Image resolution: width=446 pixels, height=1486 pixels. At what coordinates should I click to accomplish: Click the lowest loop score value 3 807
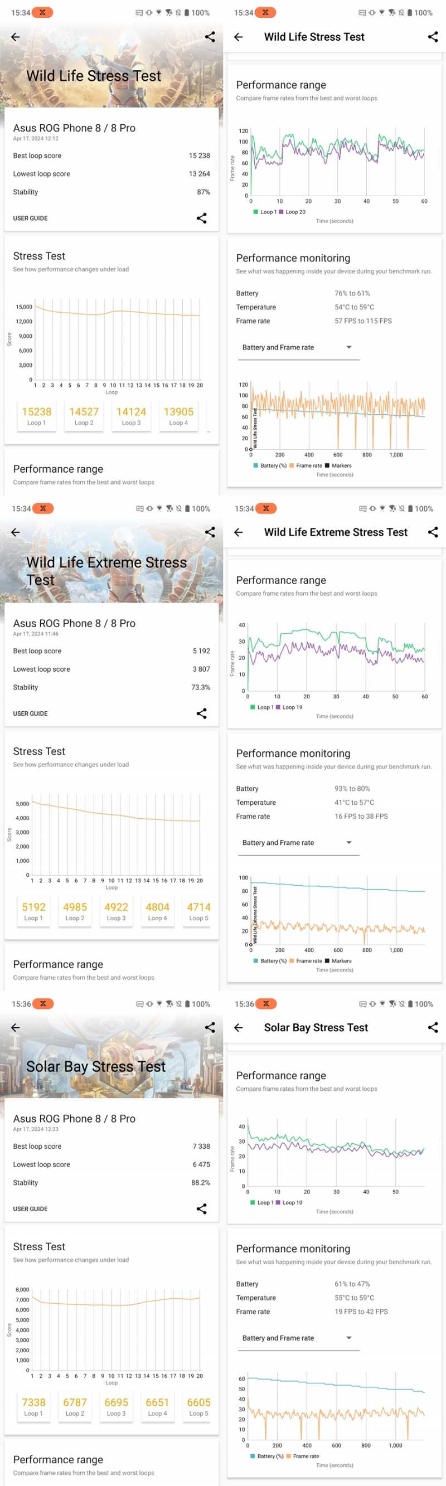tap(201, 669)
